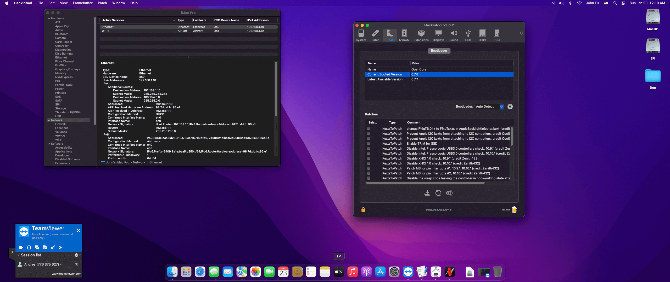Start TeamViewer video with the camera icon
670x282 pixels.
[21, 248]
